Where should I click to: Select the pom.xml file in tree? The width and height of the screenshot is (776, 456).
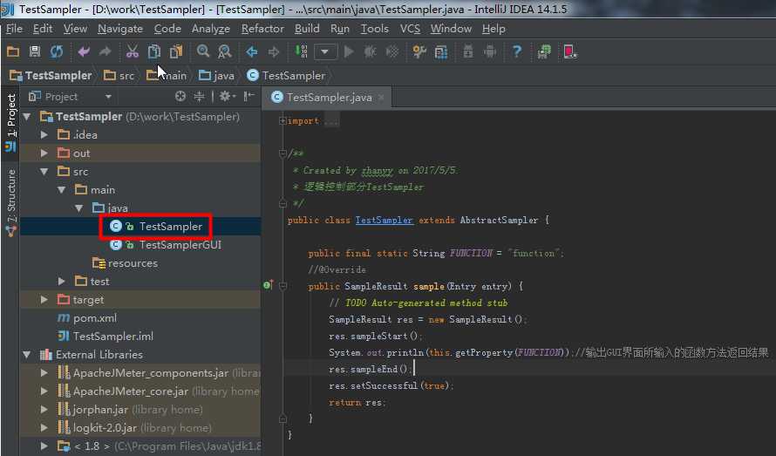(94, 318)
